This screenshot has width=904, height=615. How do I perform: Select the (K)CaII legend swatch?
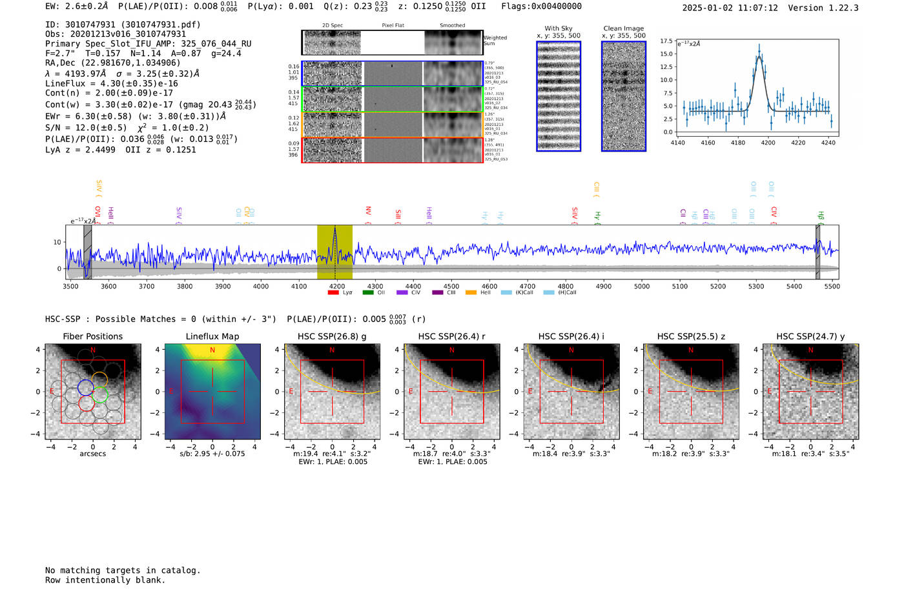(x=506, y=293)
